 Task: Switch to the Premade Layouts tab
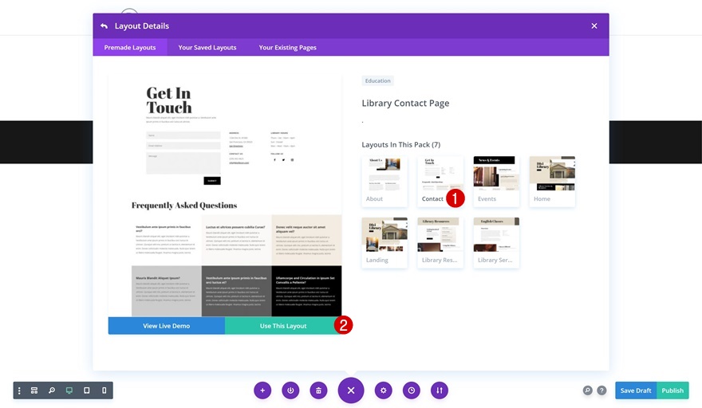click(x=130, y=48)
